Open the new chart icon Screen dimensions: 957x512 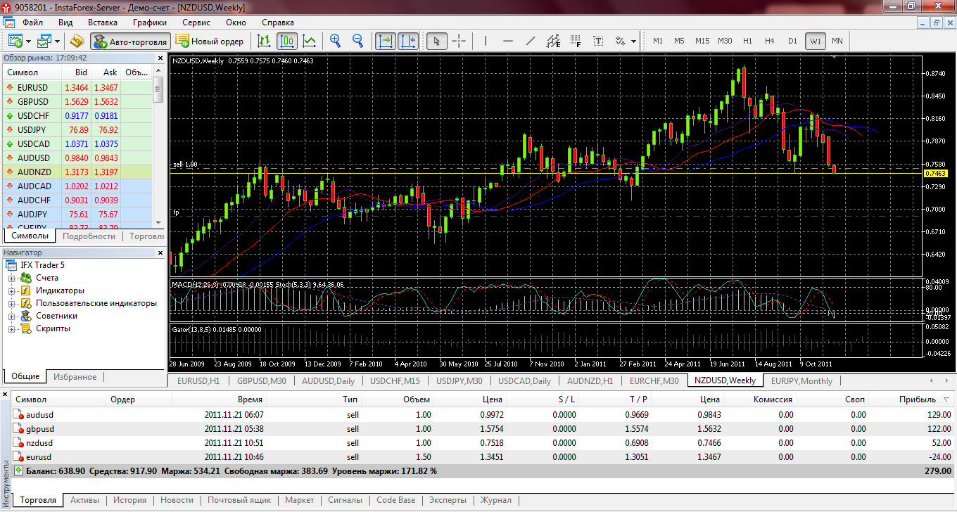14,41
